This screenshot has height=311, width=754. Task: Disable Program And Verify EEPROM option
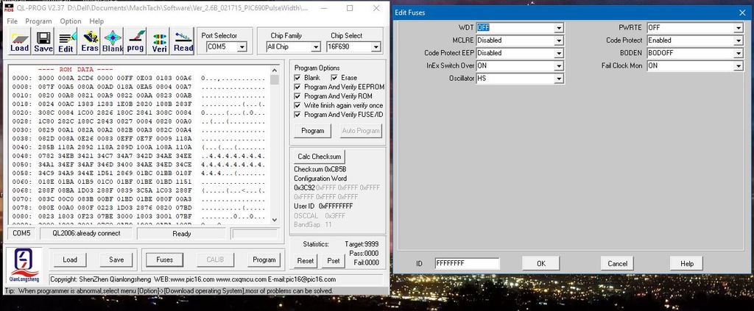pyautogui.click(x=297, y=87)
